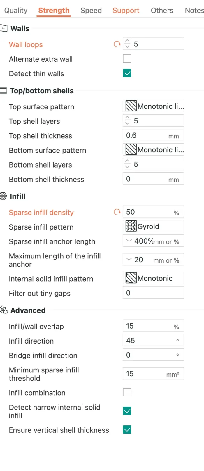Screen dimensions: 204x471
Task: Enable Alternate extra wall checkbox
Action: tap(127, 59)
